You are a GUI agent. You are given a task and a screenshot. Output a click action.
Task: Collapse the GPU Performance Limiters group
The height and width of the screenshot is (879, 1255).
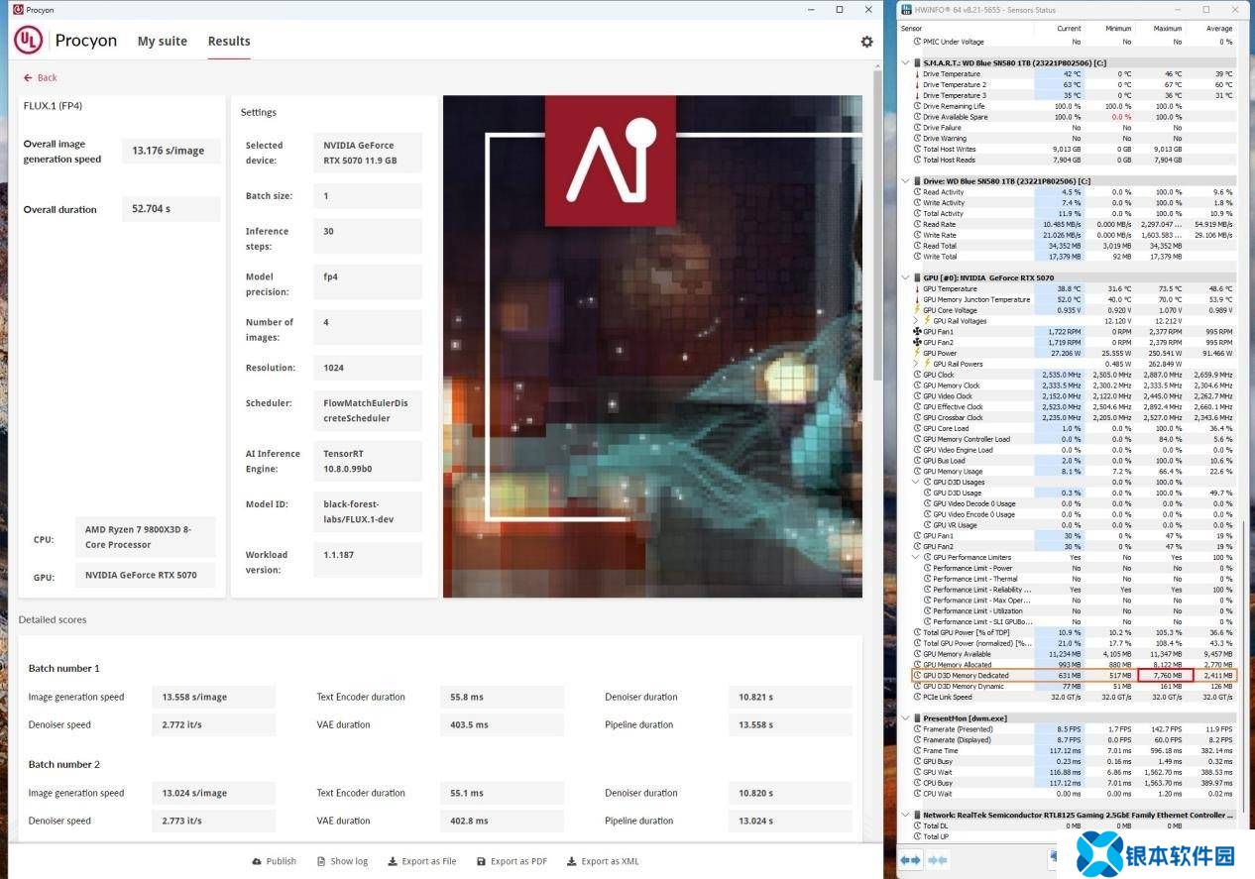point(916,557)
